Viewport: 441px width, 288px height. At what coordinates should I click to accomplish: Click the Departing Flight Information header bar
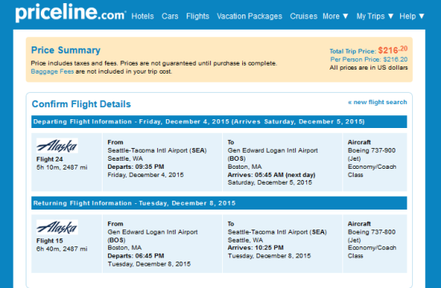coord(219,122)
